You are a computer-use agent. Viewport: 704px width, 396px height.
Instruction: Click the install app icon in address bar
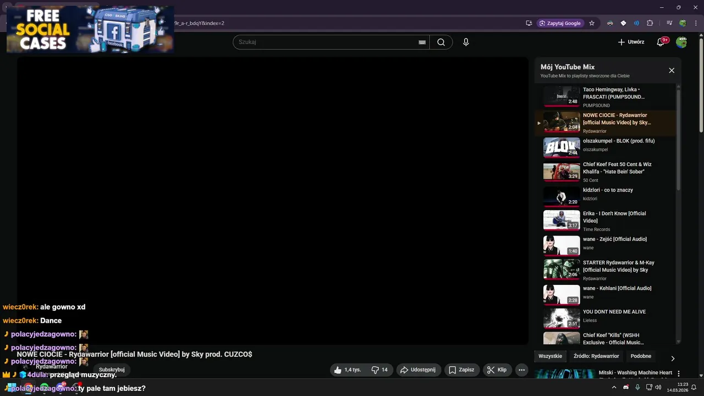pos(529,23)
